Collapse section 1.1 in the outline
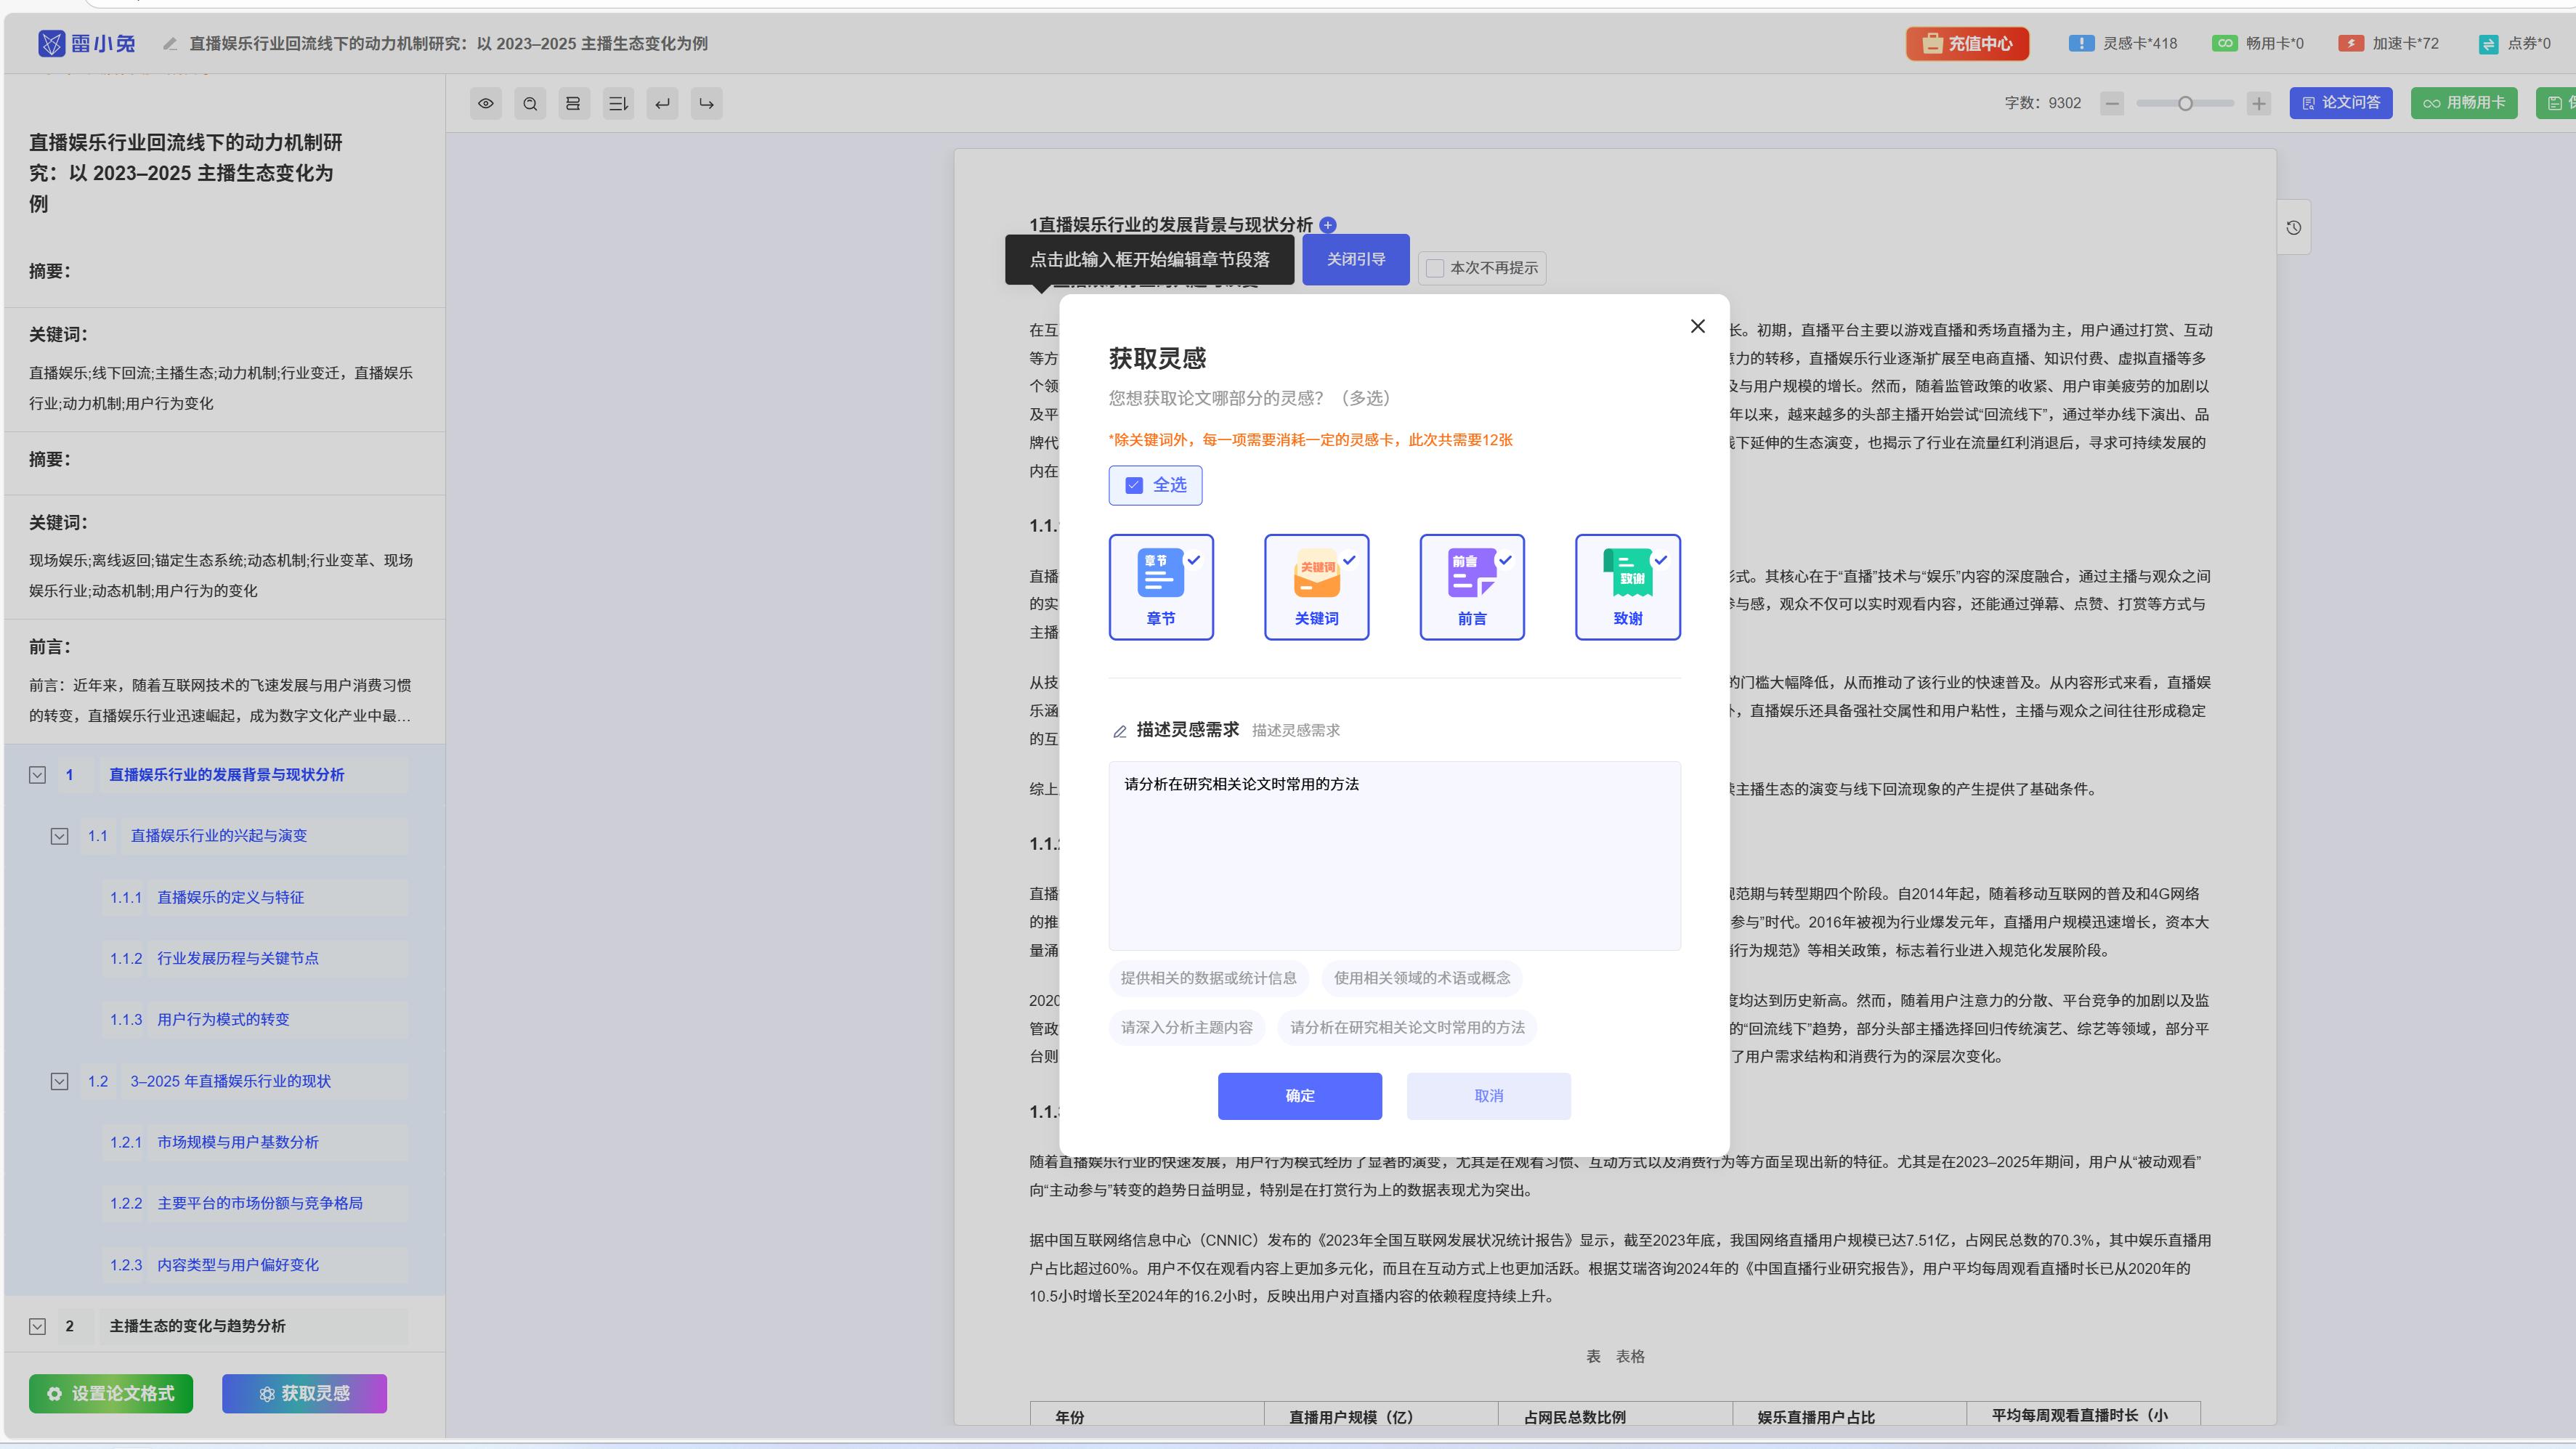2576x1449 pixels. 60,836
